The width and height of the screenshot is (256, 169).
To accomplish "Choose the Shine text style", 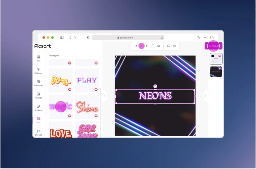I will tap(87, 107).
